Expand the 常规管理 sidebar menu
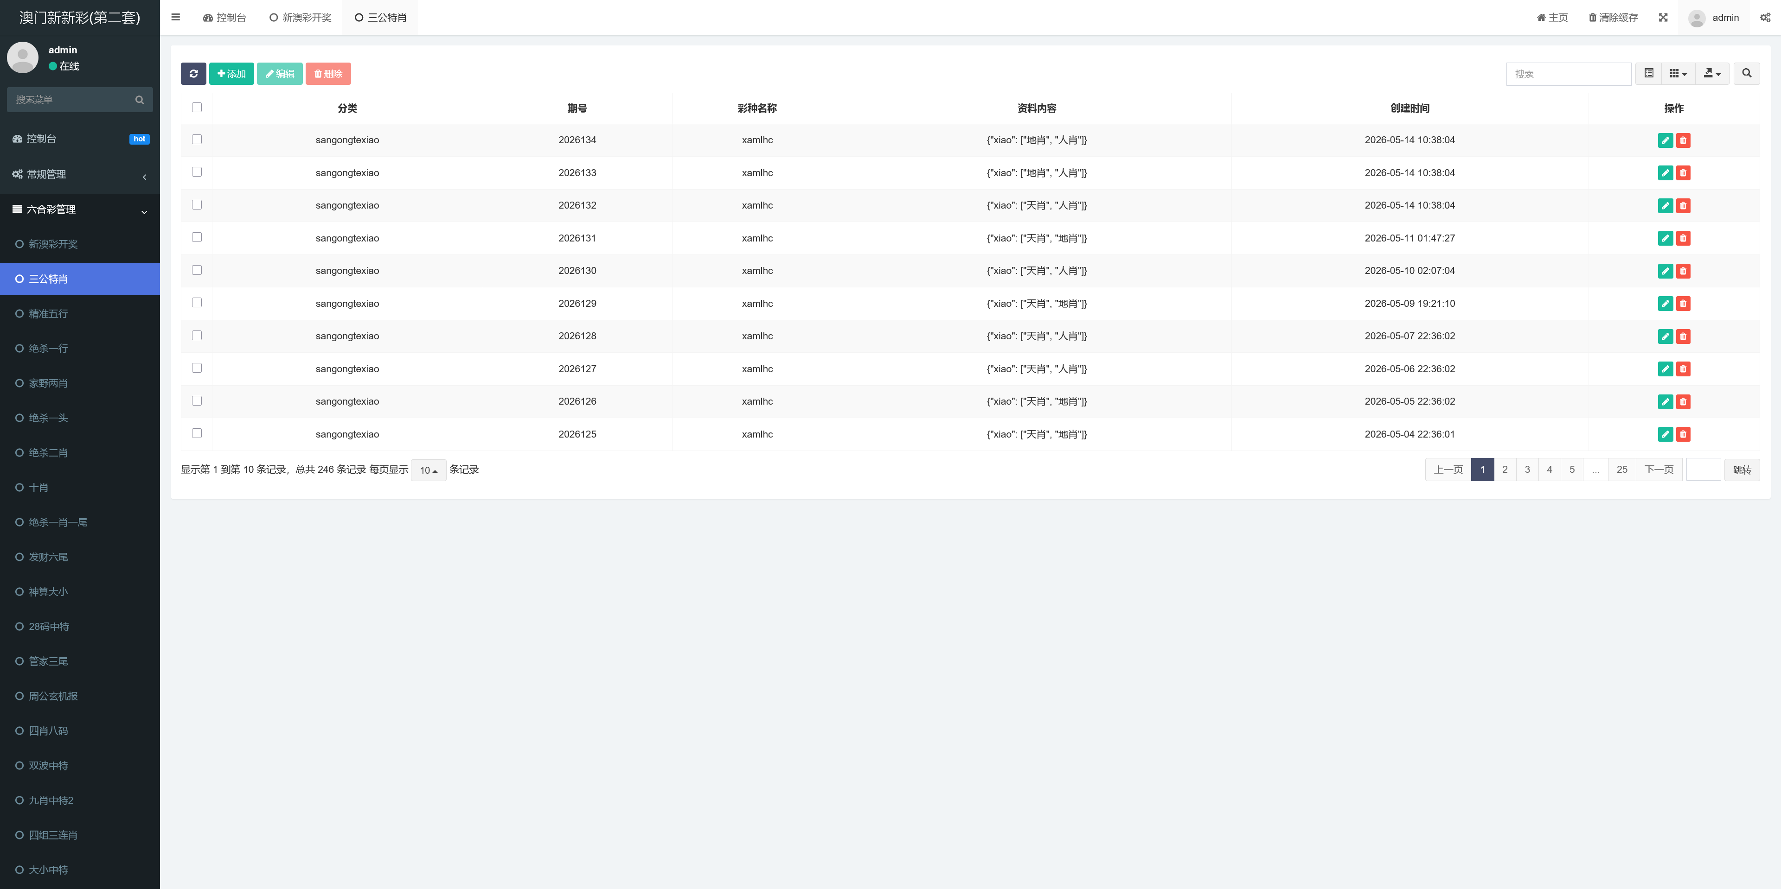The width and height of the screenshot is (1781, 889). (x=80, y=174)
